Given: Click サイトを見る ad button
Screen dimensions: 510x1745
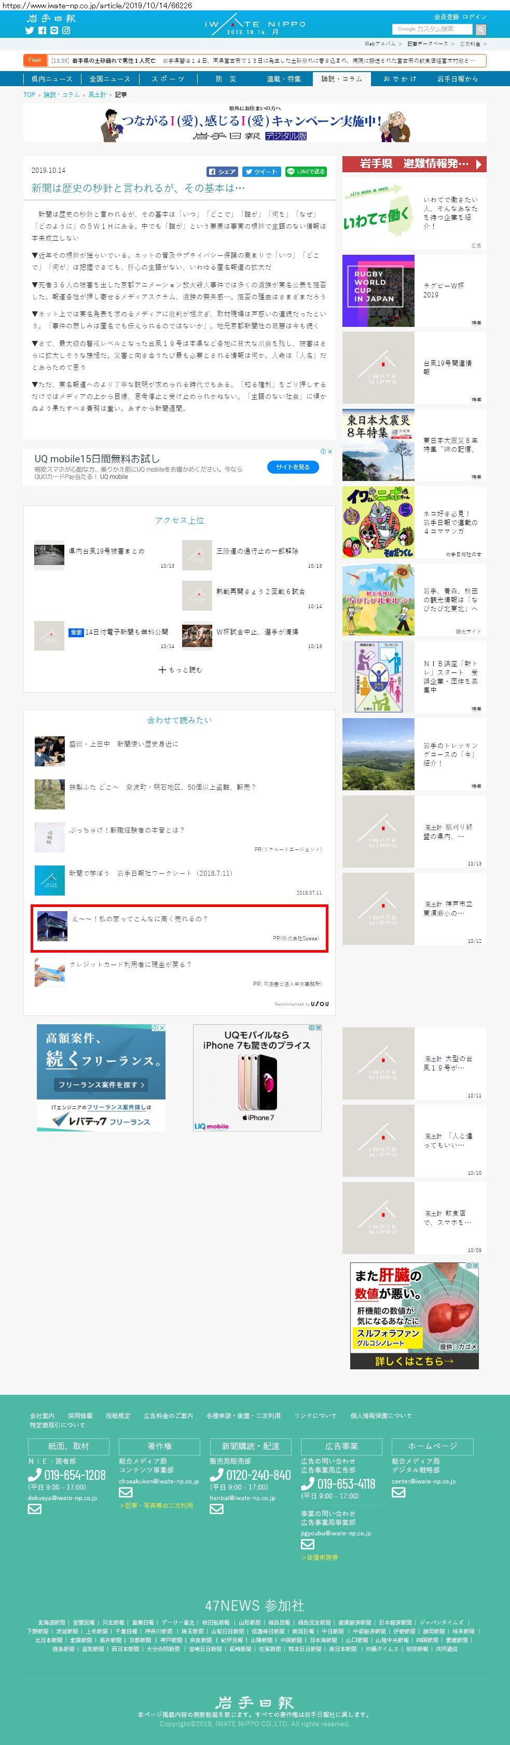Looking at the screenshot, I should [293, 466].
